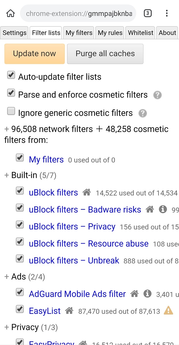The height and width of the screenshot is (345, 179).
Task: Click the info icon for Badware risks list
Action: [163, 209]
